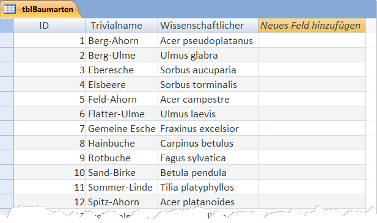
Task: Select the row selector for Berg-Ahorn
Action: 7,40
